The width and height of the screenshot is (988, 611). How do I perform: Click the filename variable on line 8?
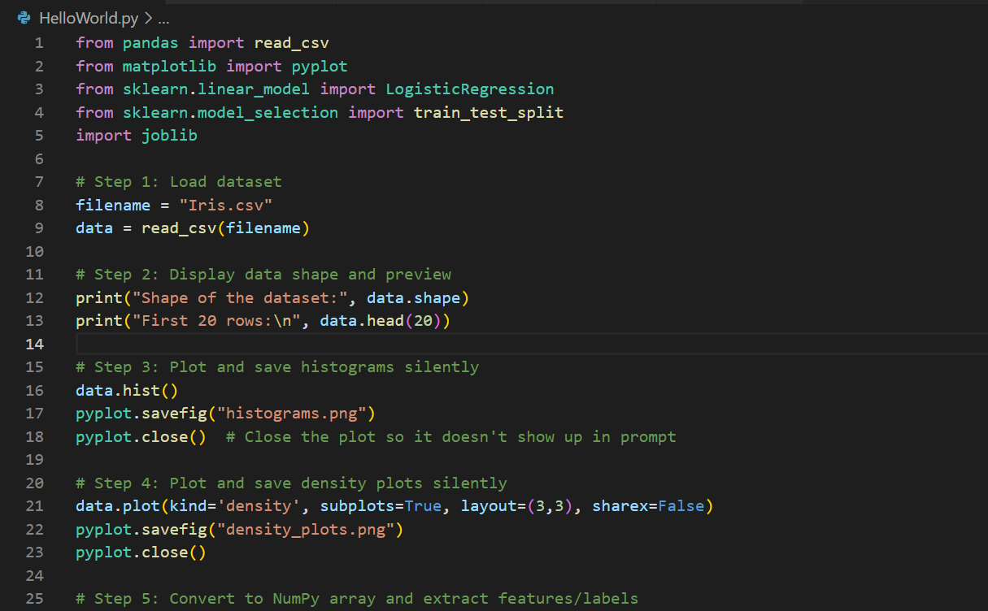(x=113, y=205)
